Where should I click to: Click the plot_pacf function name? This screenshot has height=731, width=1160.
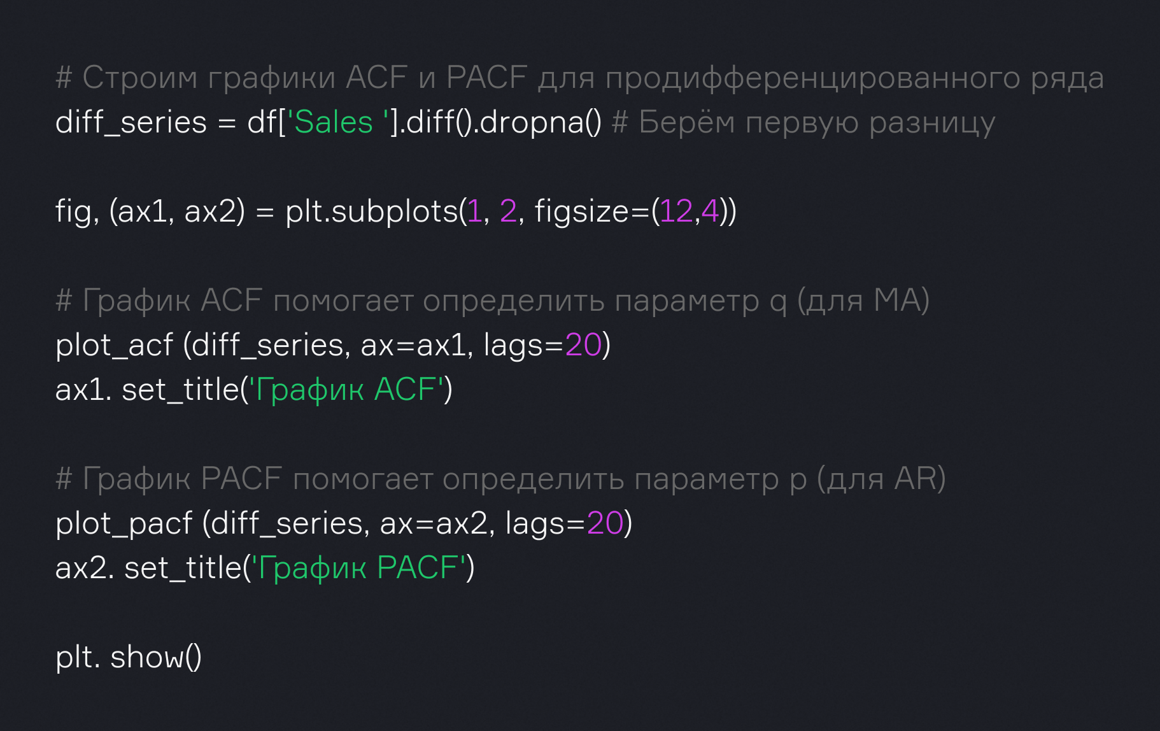pyautogui.click(x=124, y=523)
